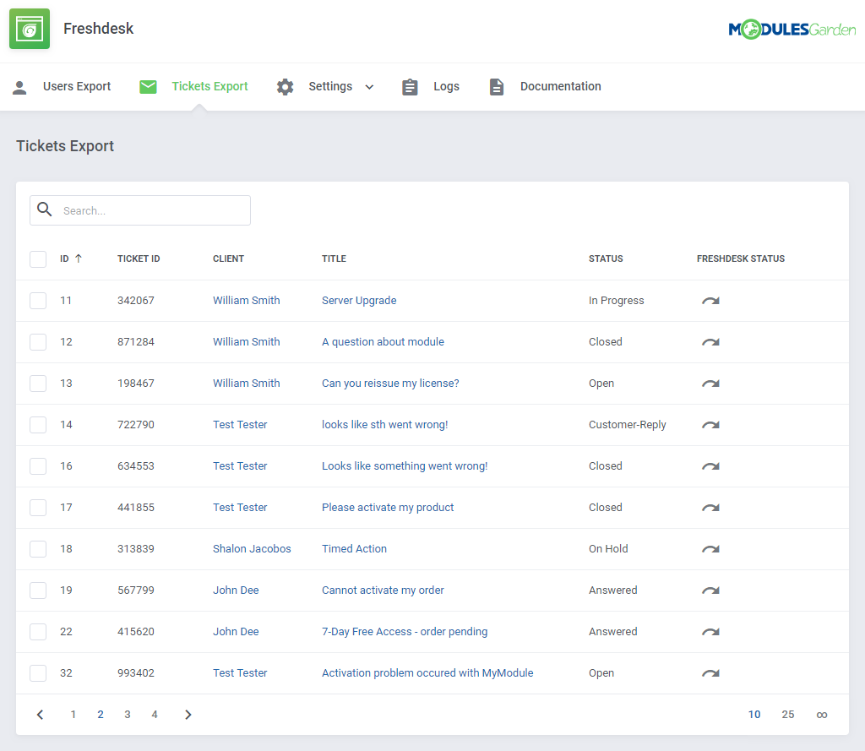This screenshot has width=865, height=751.
Task: Open Shalon Jacobos client profile
Action: coord(252,548)
